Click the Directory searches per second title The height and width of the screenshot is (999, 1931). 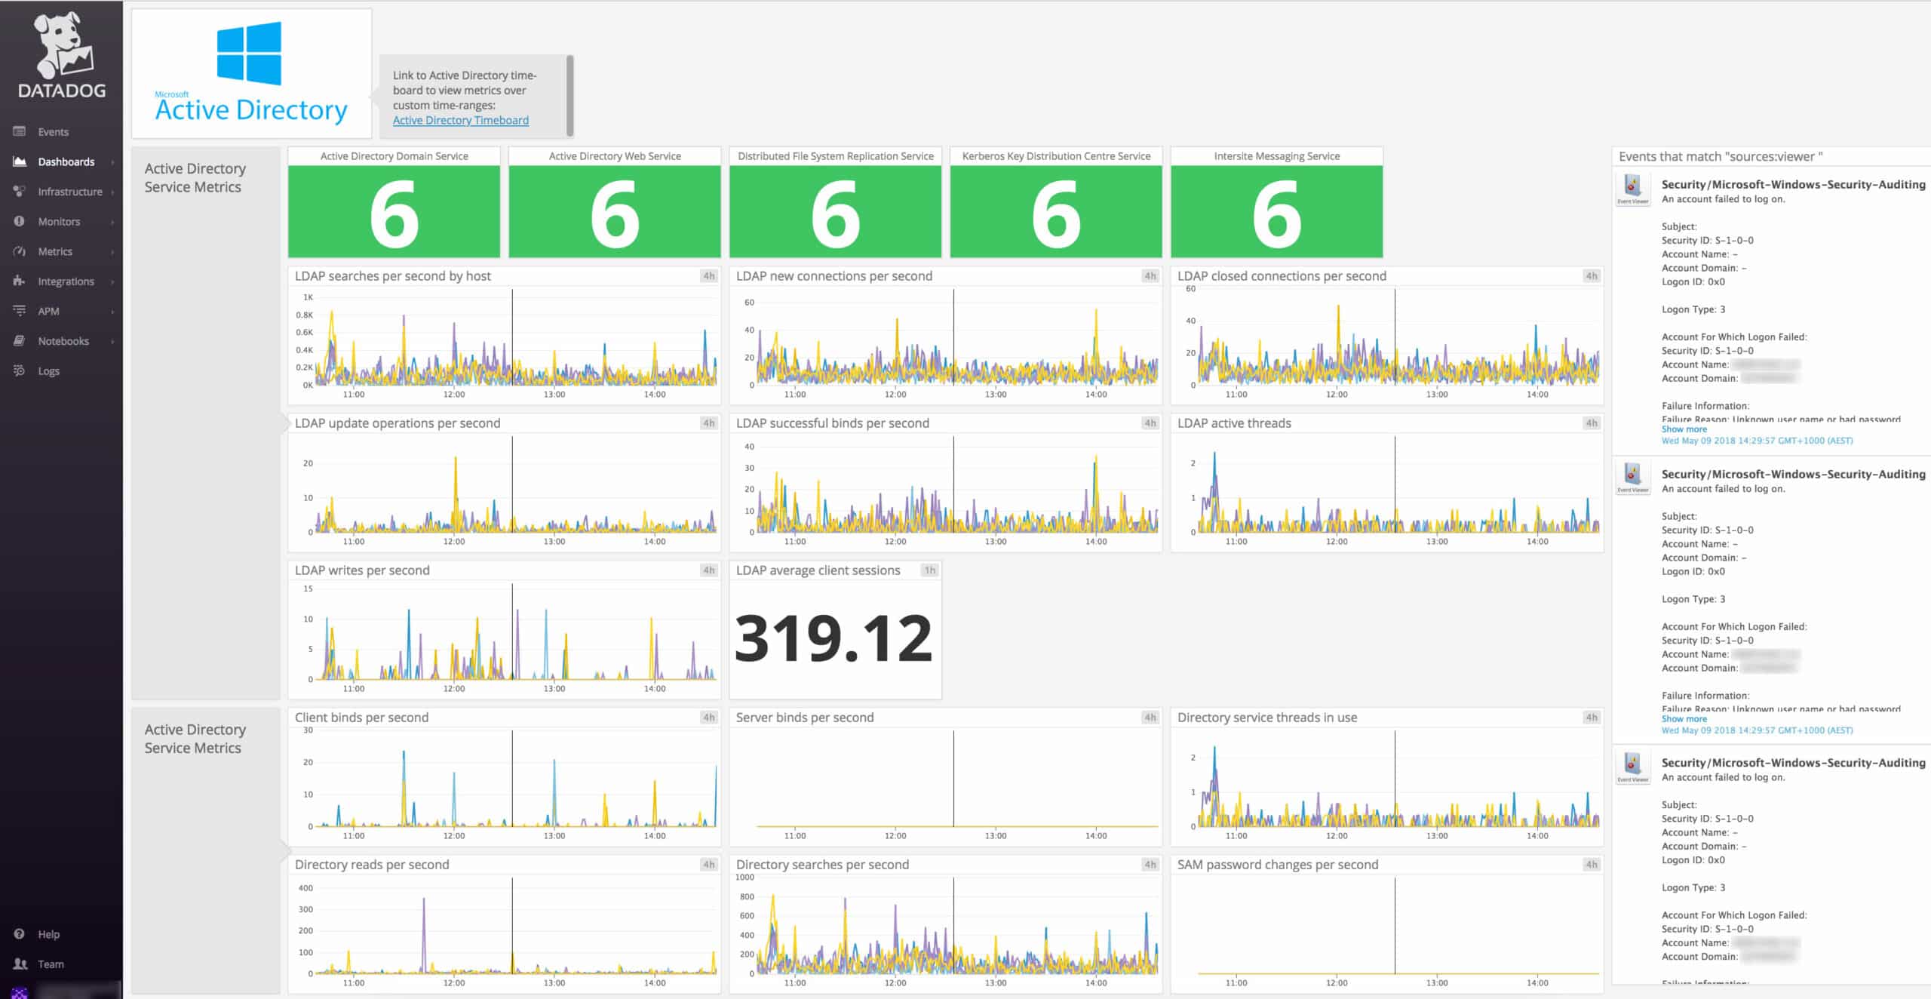tap(822, 865)
